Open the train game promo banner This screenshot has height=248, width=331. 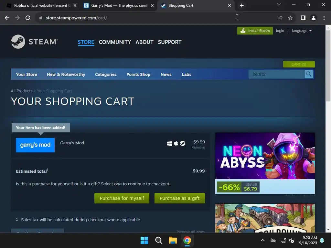(x=265, y=218)
